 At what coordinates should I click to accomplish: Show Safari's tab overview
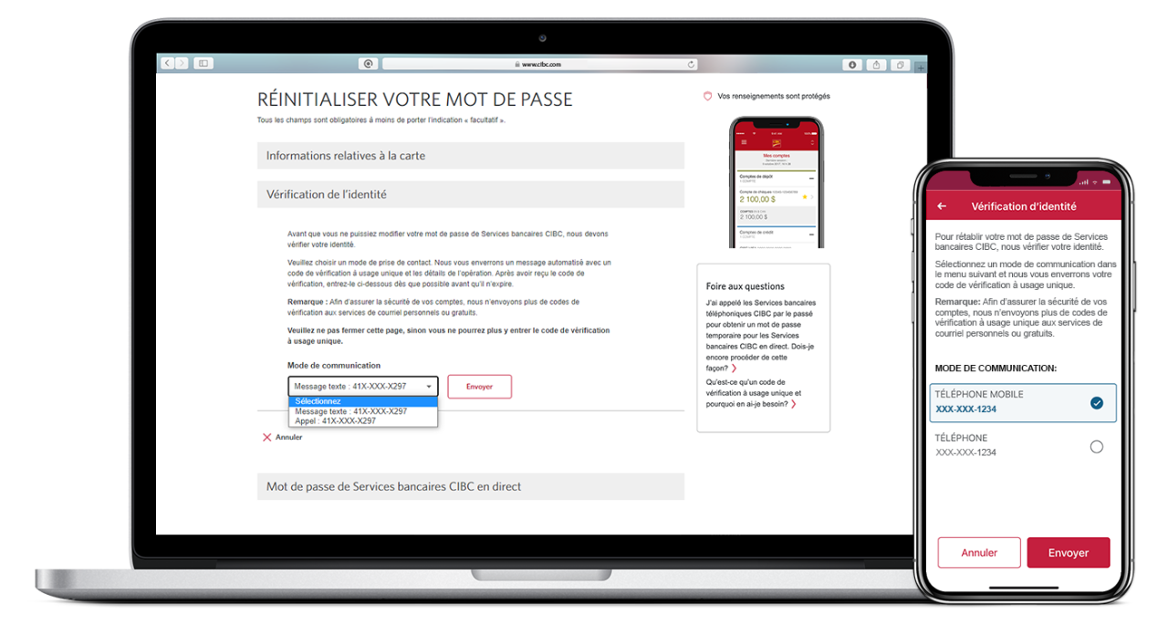(900, 65)
